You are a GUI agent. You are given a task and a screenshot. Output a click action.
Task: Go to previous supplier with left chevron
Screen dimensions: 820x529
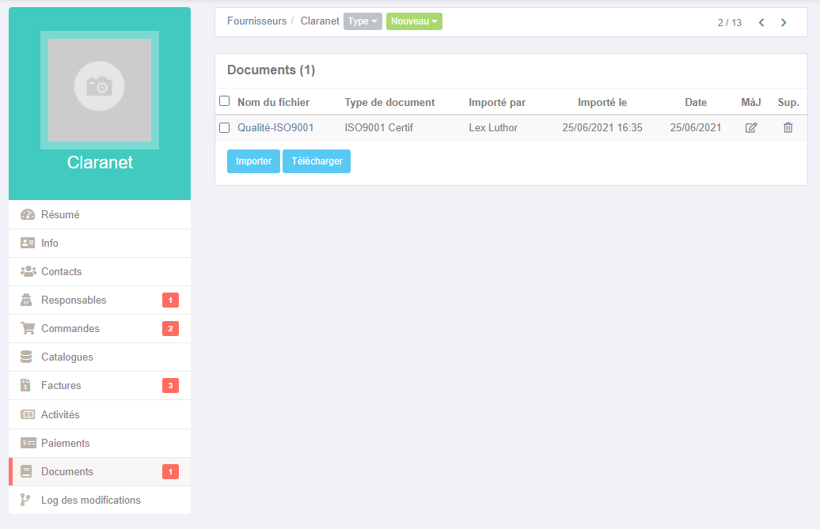(x=761, y=22)
